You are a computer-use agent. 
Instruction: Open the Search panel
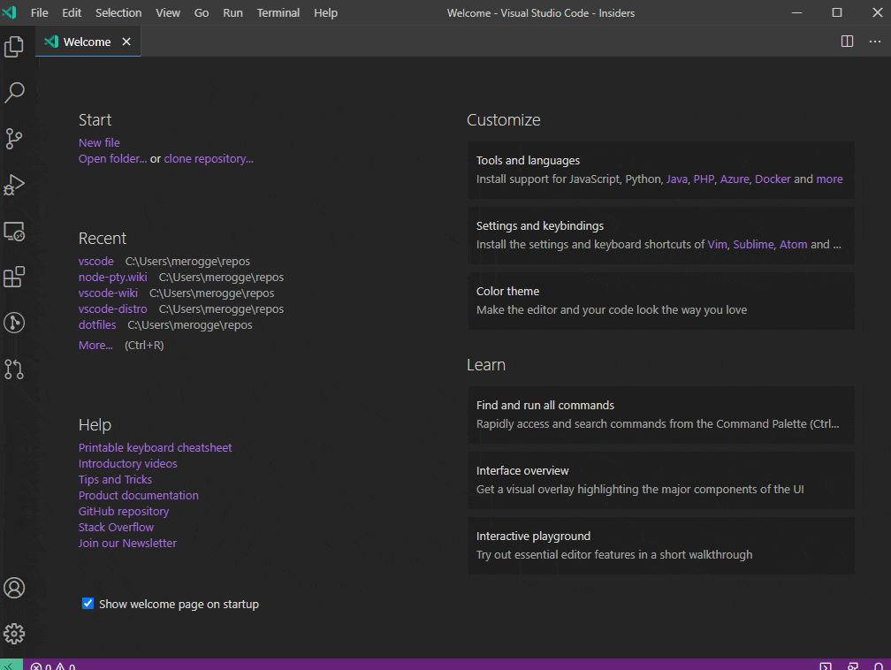pyautogui.click(x=14, y=92)
